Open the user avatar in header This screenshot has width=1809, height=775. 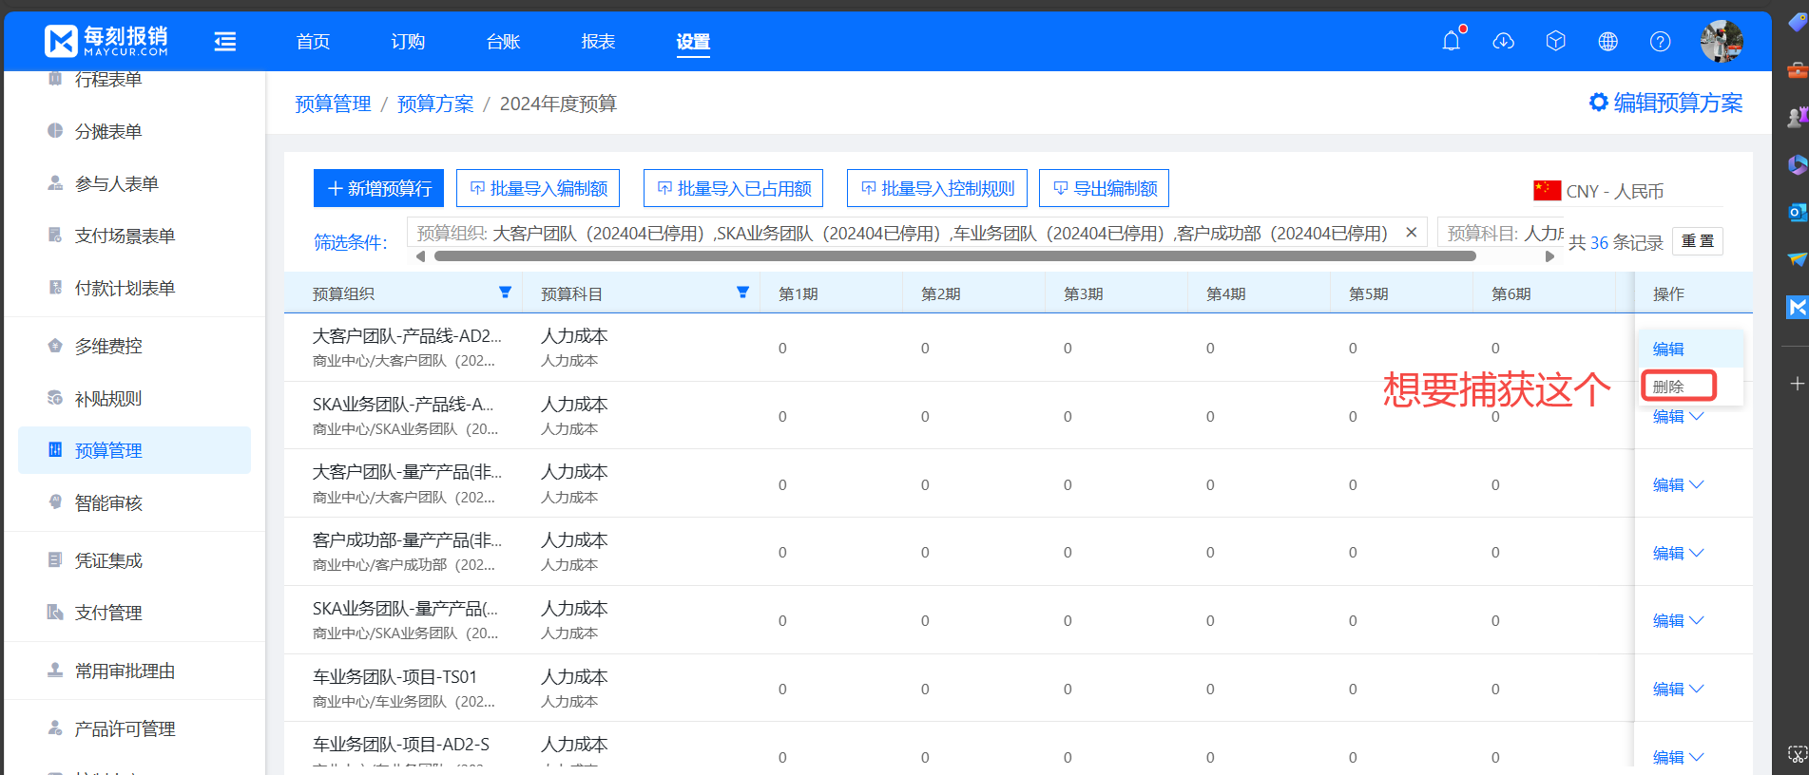[1721, 41]
